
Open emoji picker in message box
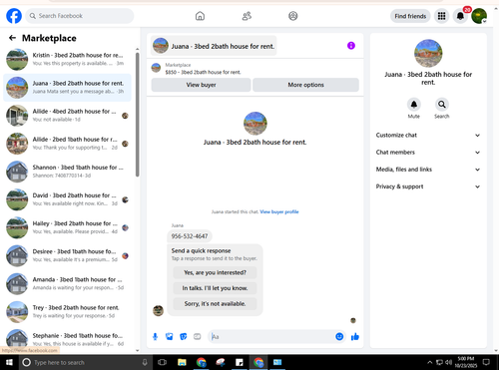pos(339,337)
